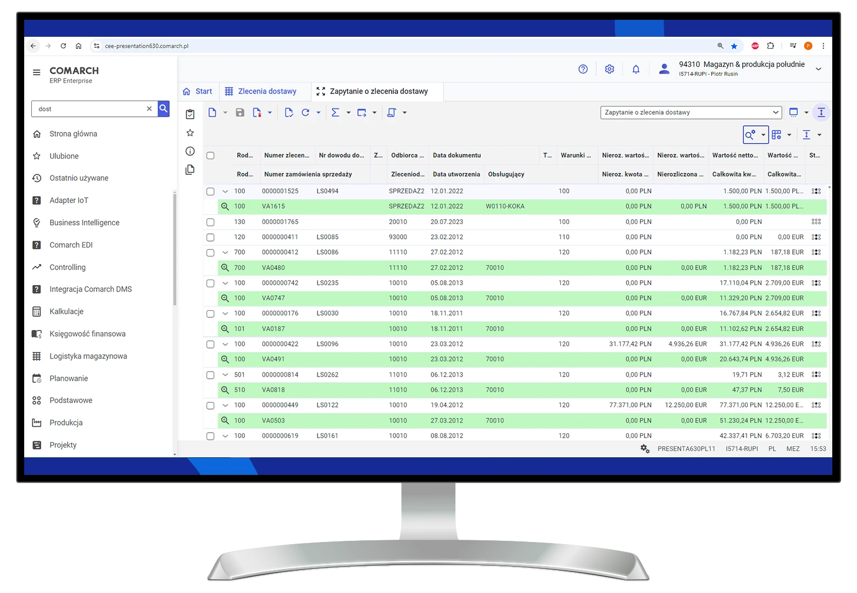Open Księgowość finansowa menu item
This screenshot has height=593, width=857.
[x=87, y=334]
